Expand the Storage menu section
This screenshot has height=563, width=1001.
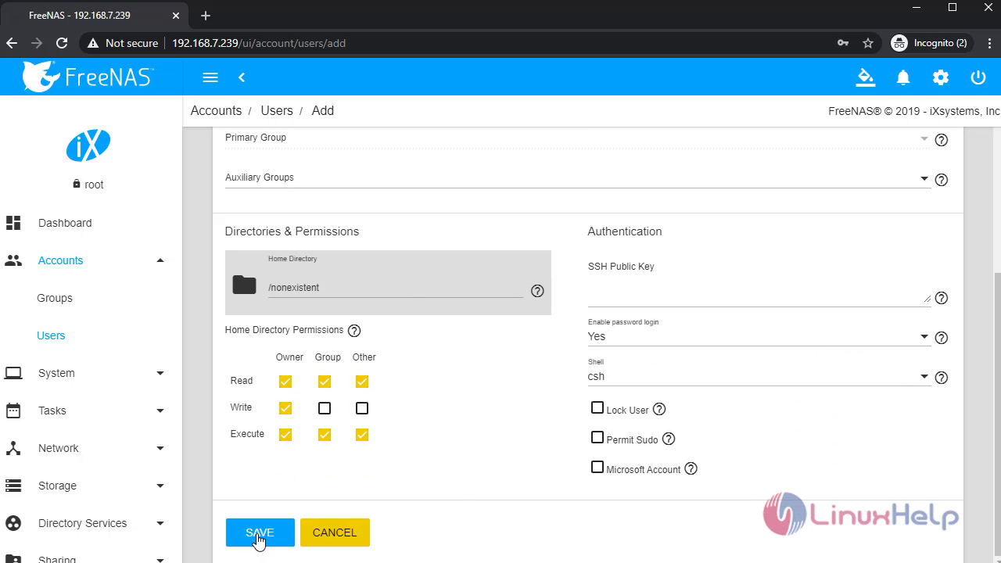tap(91, 486)
